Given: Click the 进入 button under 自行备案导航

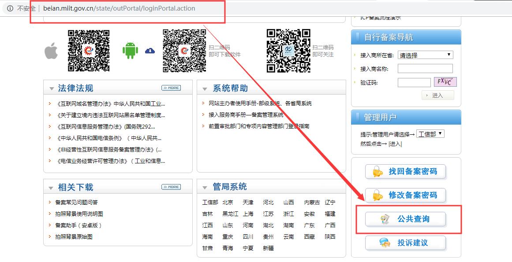Looking at the screenshot, I should 438,95.
